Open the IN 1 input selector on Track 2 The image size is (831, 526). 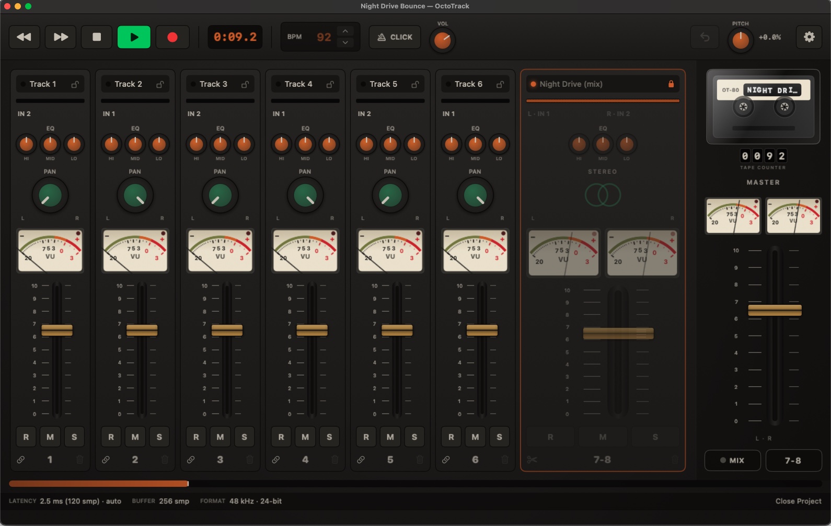click(x=109, y=113)
